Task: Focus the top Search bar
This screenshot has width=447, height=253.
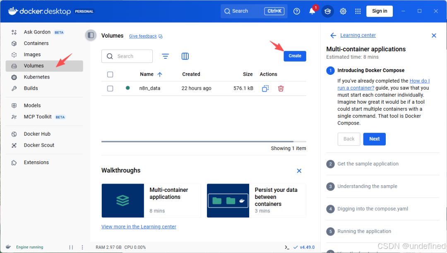Action: click(254, 11)
